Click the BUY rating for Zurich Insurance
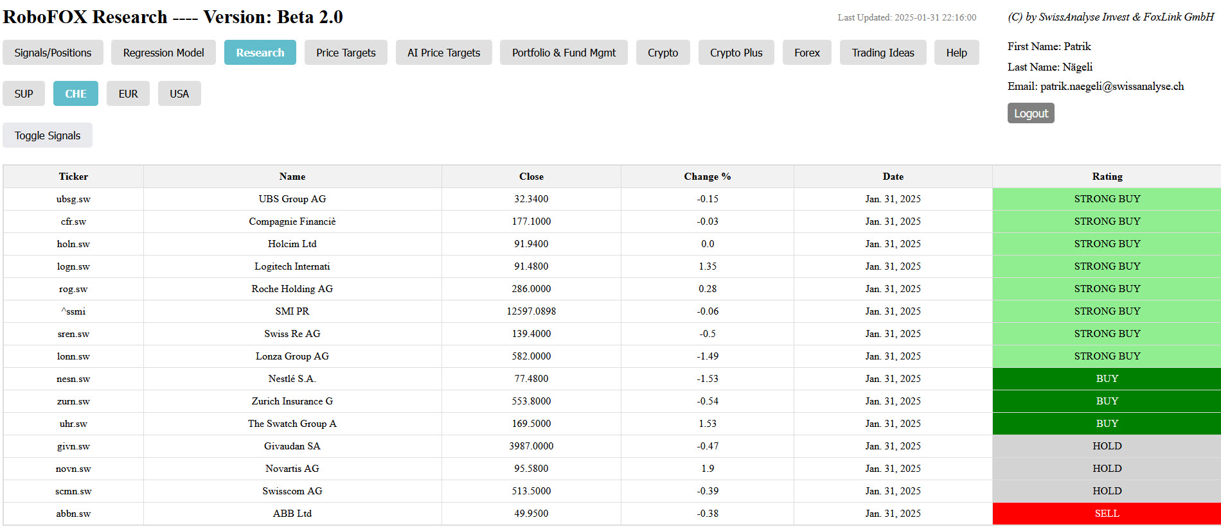Viewport: 1221px width, 529px height. (x=1107, y=401)
